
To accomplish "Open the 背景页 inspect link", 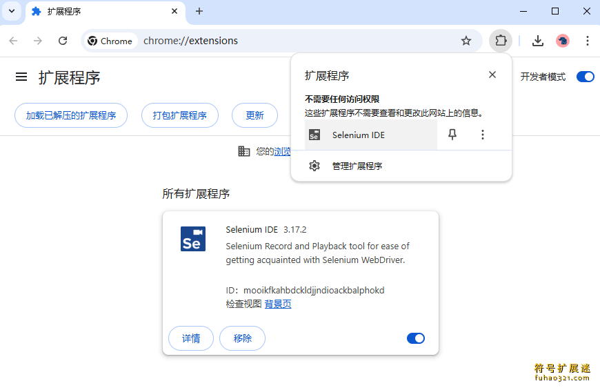I will tap(278, 304).
